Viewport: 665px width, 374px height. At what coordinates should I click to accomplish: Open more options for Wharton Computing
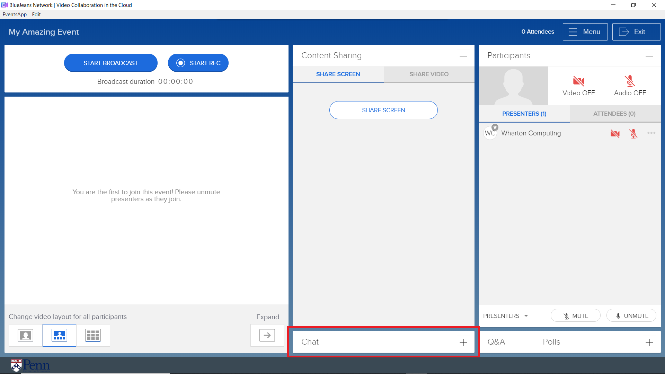pyautogui.click(x=651, y=133)
